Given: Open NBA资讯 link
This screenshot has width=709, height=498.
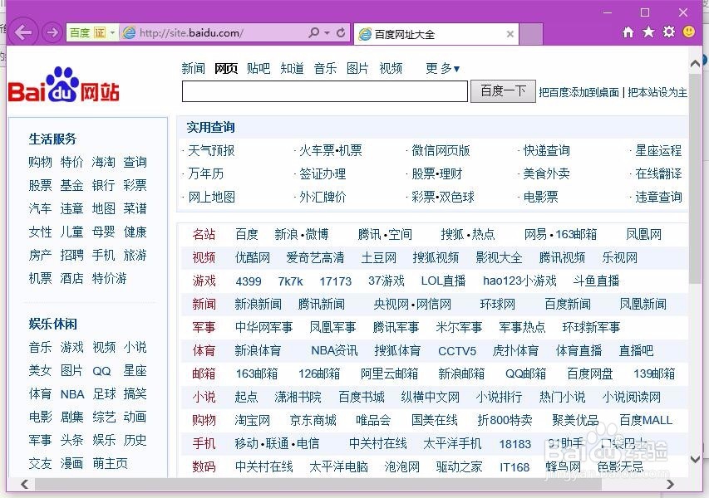Looking at the screenshot, I should (334, 350).
